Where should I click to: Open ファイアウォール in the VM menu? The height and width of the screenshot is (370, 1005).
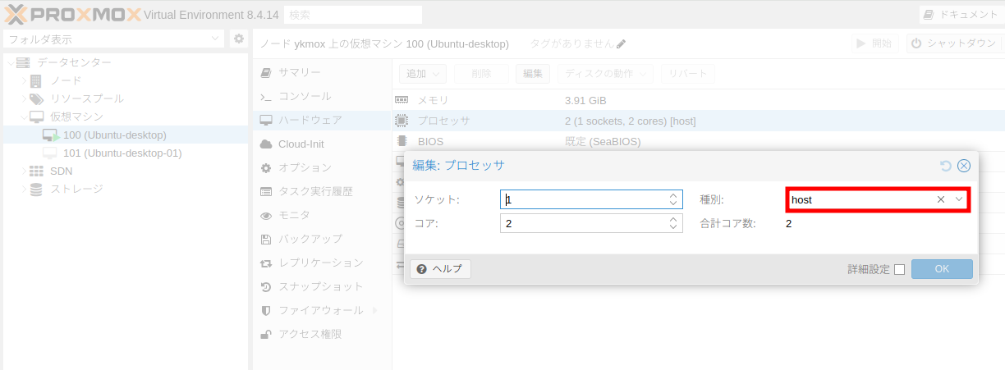tap(322, 310)
